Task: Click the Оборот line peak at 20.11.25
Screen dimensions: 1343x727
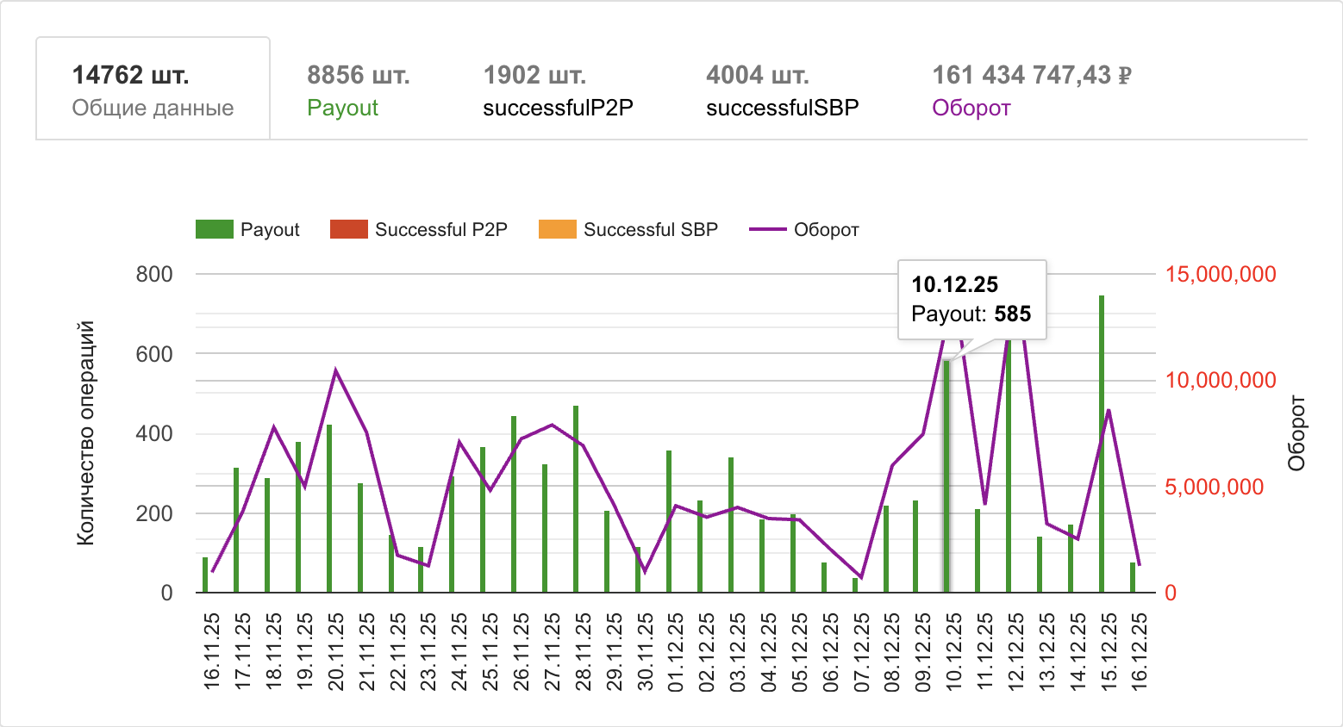Action: [335, 370]
